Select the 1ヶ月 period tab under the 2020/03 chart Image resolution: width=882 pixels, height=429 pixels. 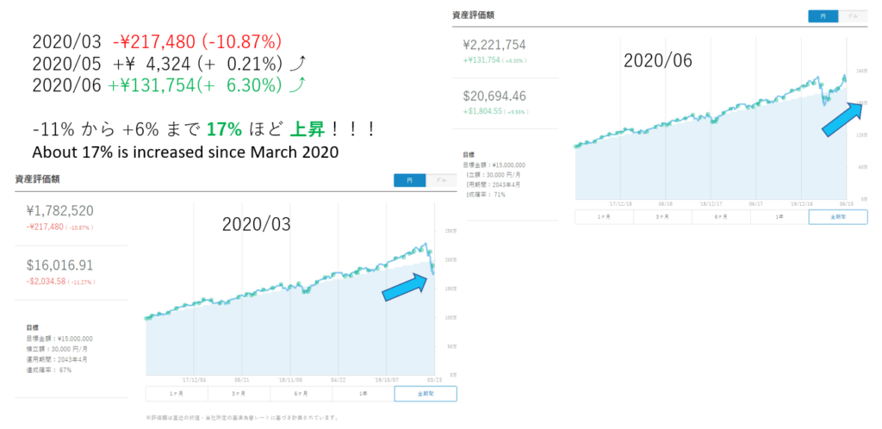click(177, 394)
